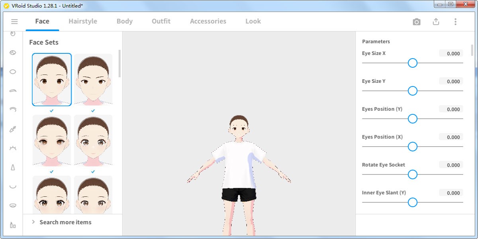Switch to the Outfit tab
Viewport: 478px width, 239px height.
pos(161,21)
